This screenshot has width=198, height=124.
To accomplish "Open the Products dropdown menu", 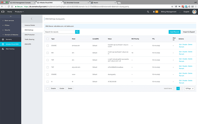I will coord(19,12).
